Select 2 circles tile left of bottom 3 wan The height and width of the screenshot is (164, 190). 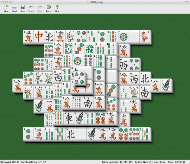tap(28, 134)
